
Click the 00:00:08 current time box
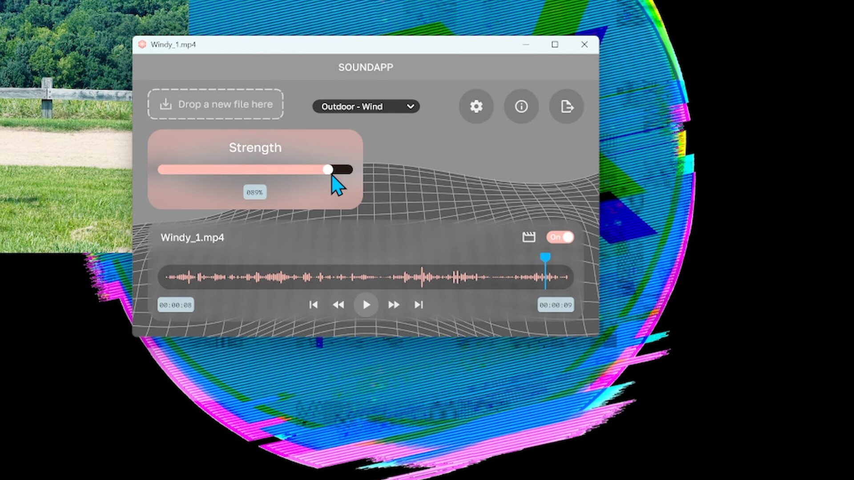tap(176, 305)
